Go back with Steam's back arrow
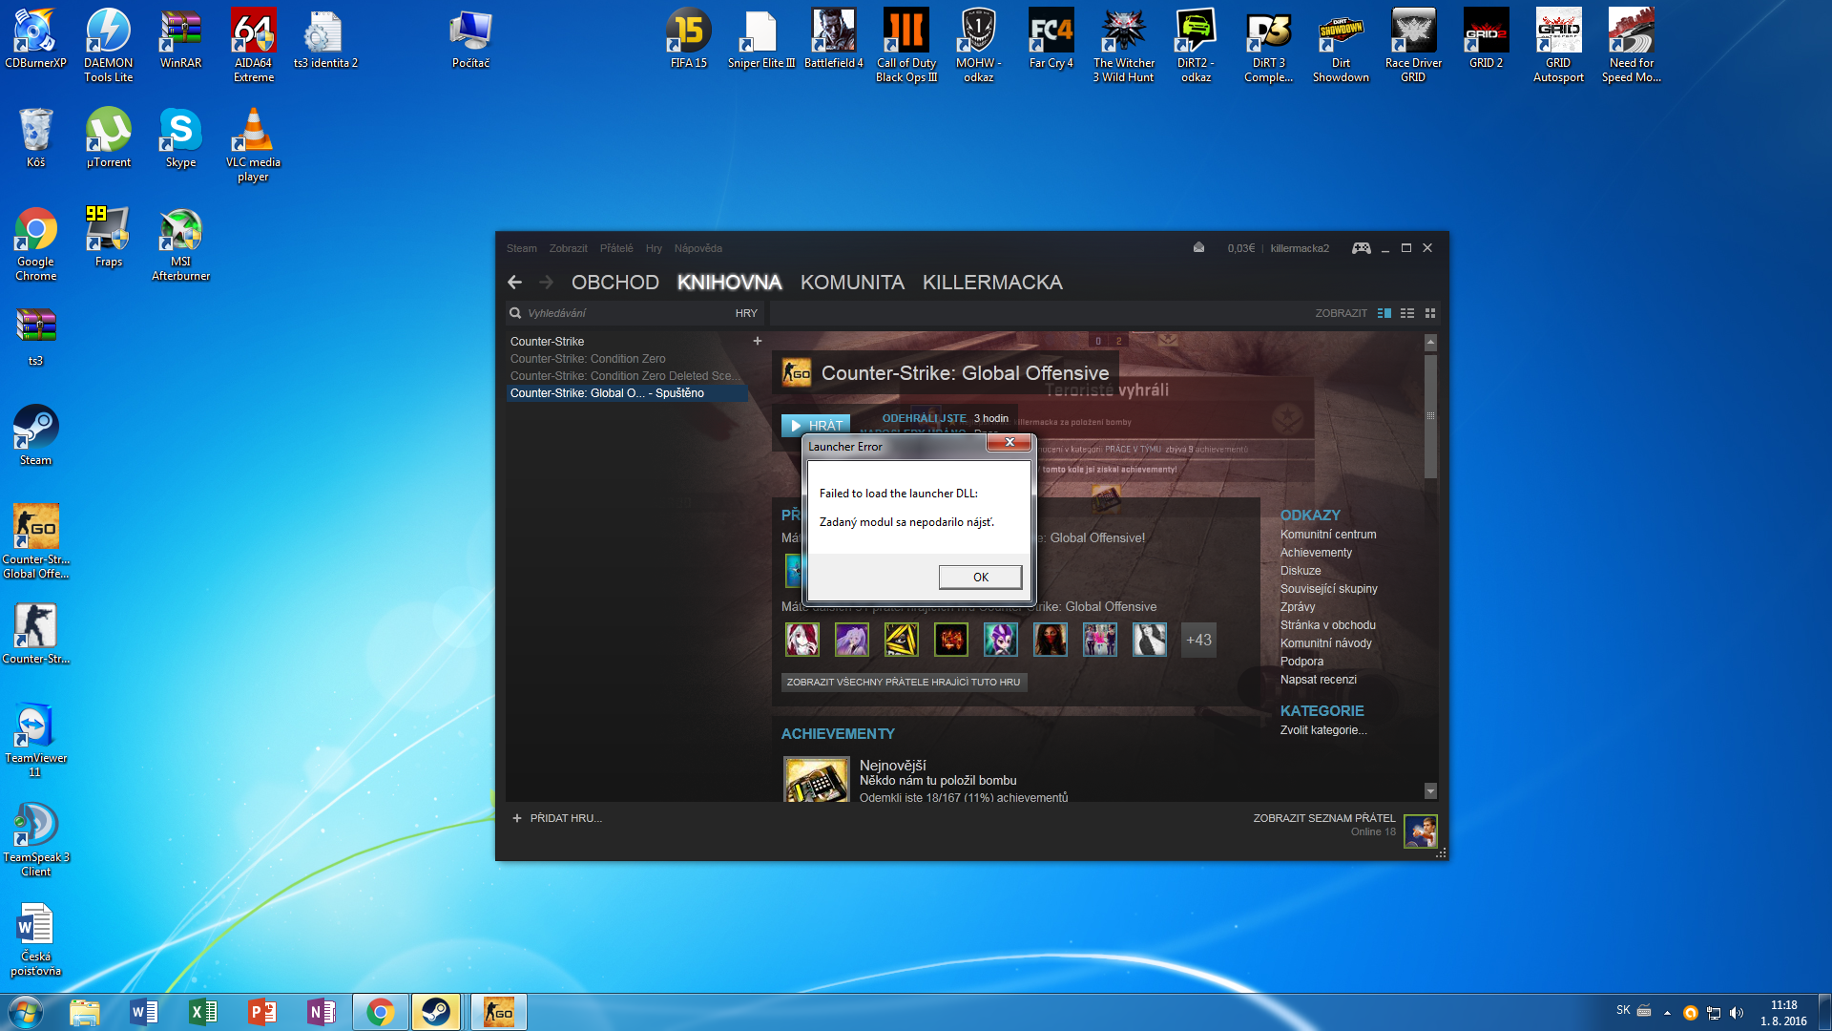This screenshot has width=1832, height=1031. (515, 283)
